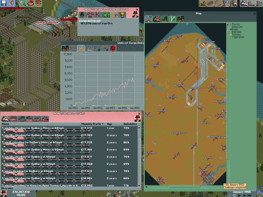Image resolution: width=263 pixels, height=197 pixels.
Task: Click the company money status display
Action: 21,193
